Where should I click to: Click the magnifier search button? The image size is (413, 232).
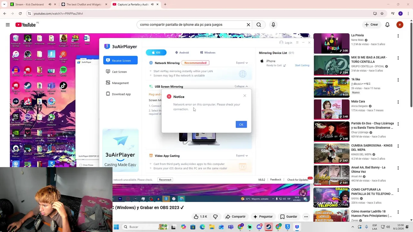pyautogui.click(x=259, y=24)
